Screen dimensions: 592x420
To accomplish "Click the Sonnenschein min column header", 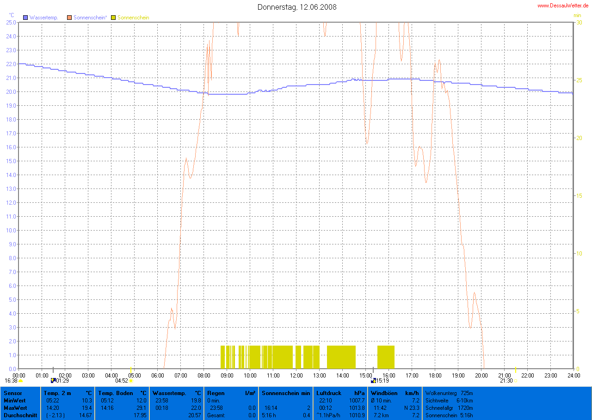I will [286, 393].
